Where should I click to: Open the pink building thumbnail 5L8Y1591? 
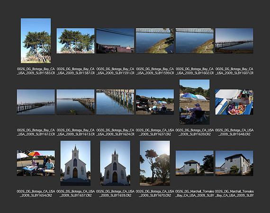(115, 41)
